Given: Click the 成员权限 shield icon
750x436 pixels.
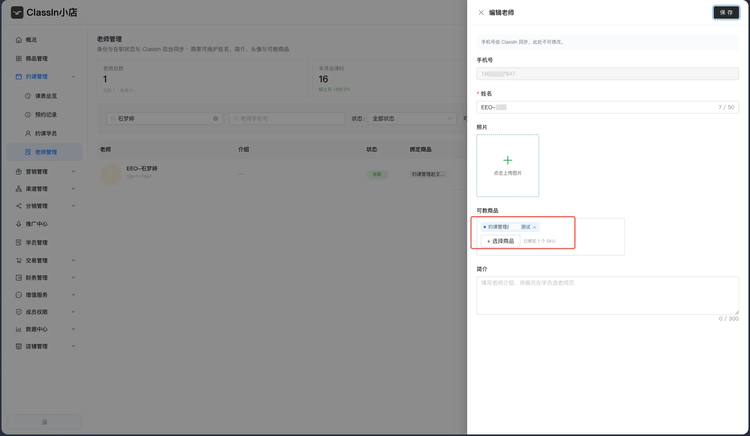Looking at the screenshot, I should [x=19, y=312].
